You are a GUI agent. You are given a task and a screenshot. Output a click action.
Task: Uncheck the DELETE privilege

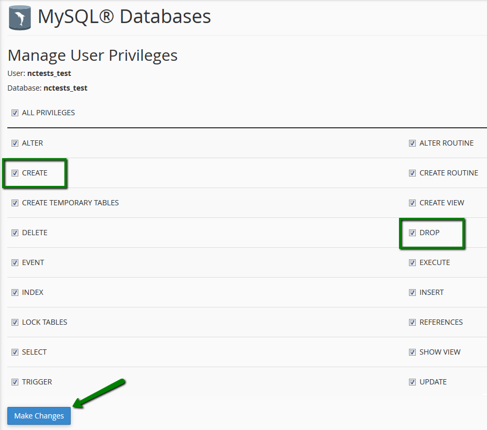click(x=15, y=233)
